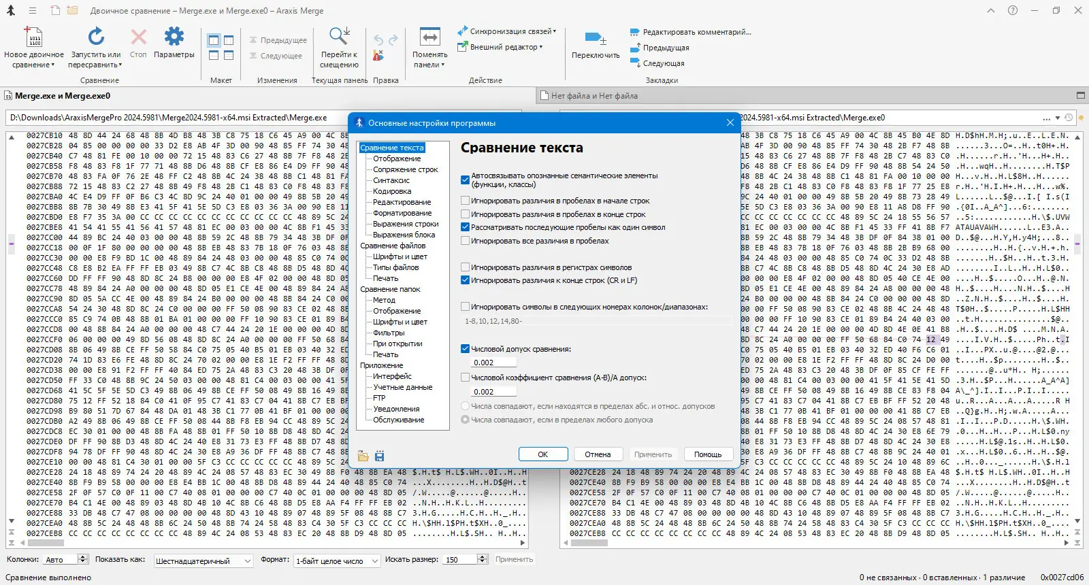1089x585 pixels.
Task: Toggle Числовой допуск сравнения checkbox
Action: click(x=466, y=349)
